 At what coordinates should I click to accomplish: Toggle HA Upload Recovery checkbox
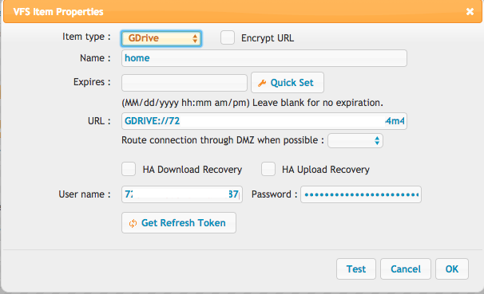click(x=268, y=169)
